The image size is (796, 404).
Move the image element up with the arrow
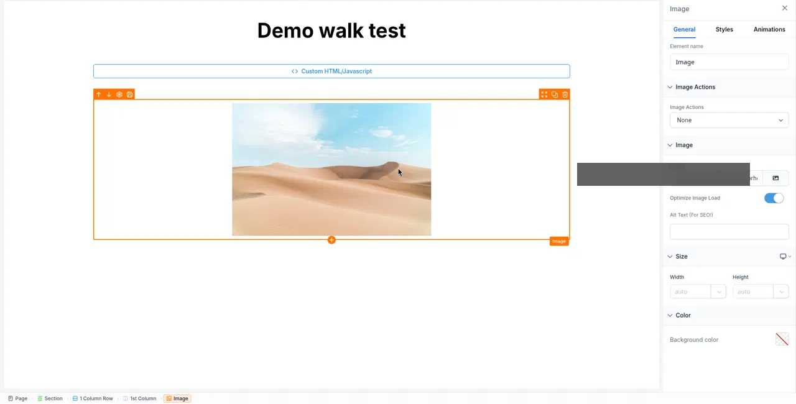(x=98, y=94)
